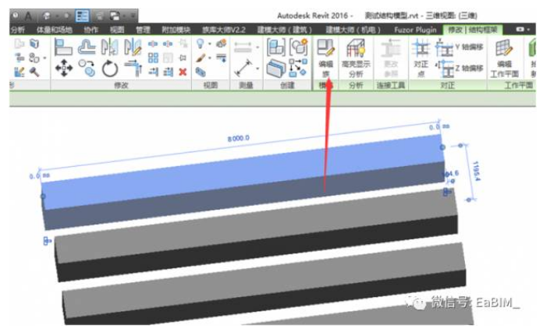
Task: Switch to the 管理 tab
Action: tap(143, 30)
